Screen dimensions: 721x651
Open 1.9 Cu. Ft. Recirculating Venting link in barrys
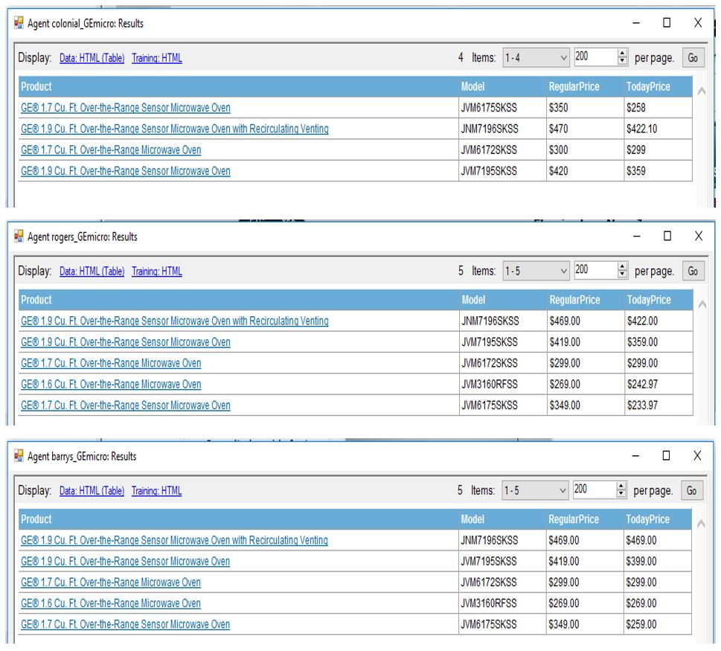[174, 540]
